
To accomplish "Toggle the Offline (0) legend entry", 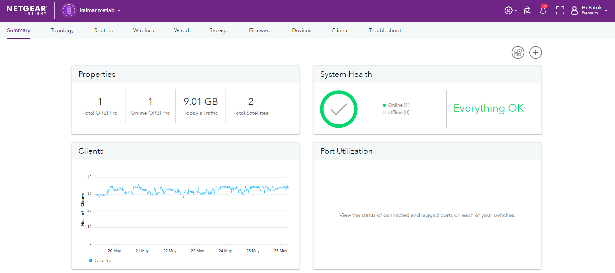I will [396, 112].
